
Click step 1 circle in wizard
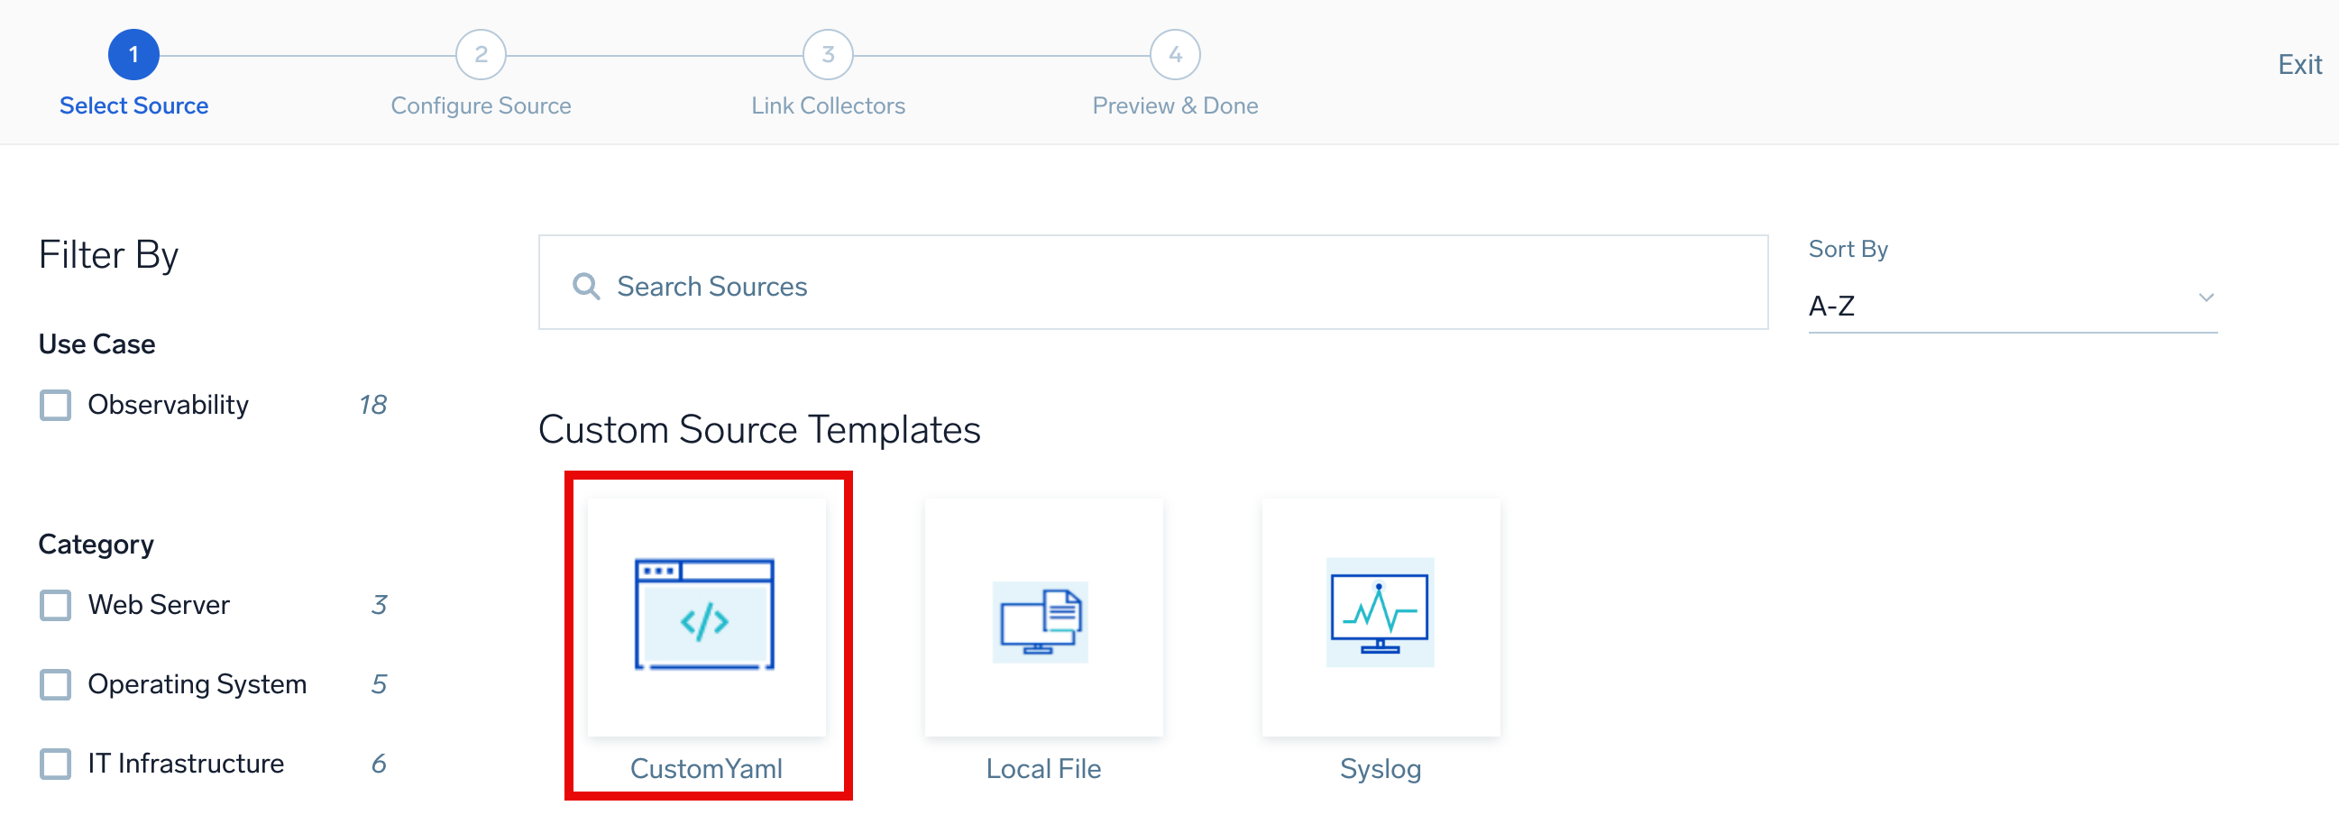[x=133, y=55]
